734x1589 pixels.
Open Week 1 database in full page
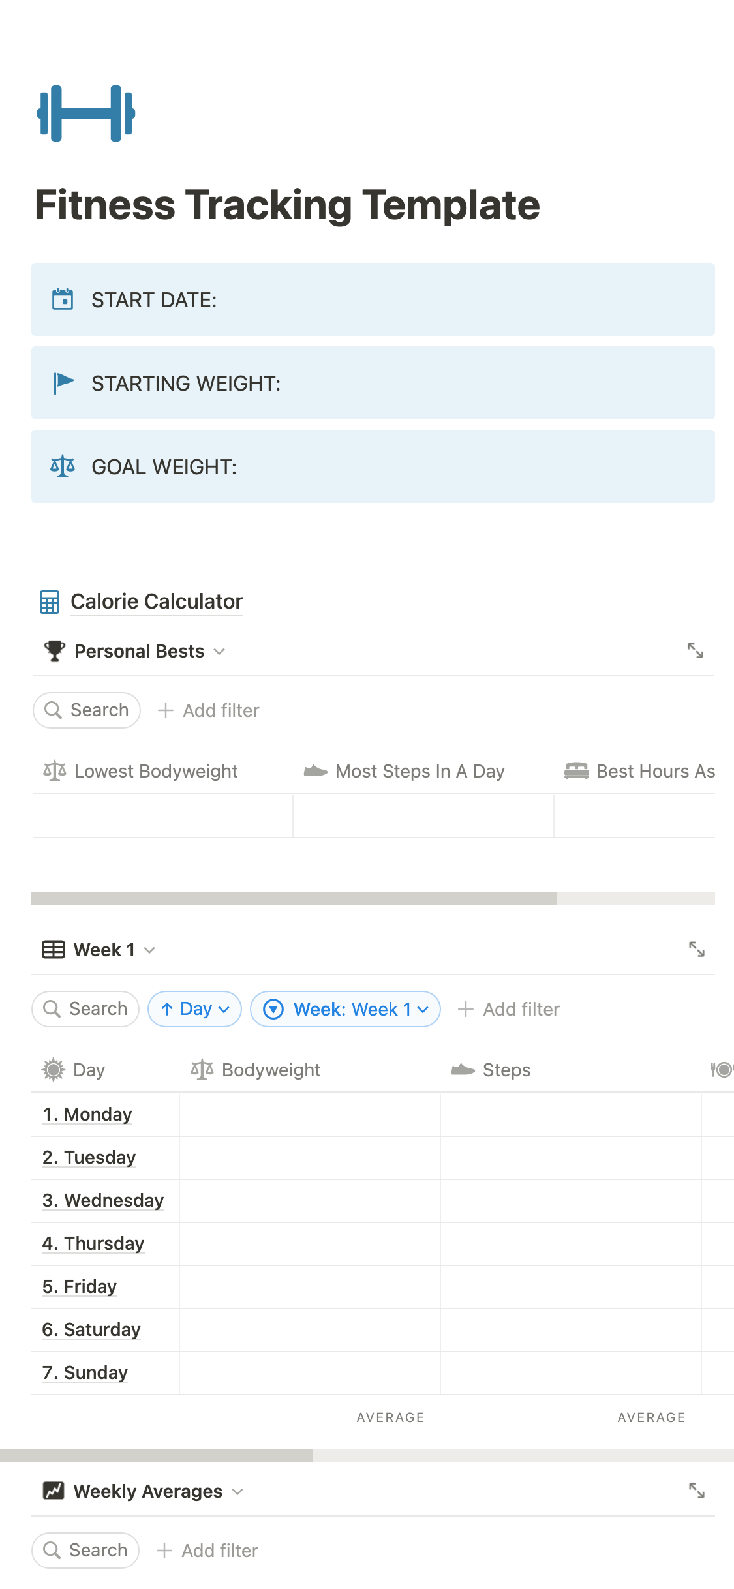pyautogui.click(x=696, y=949)
